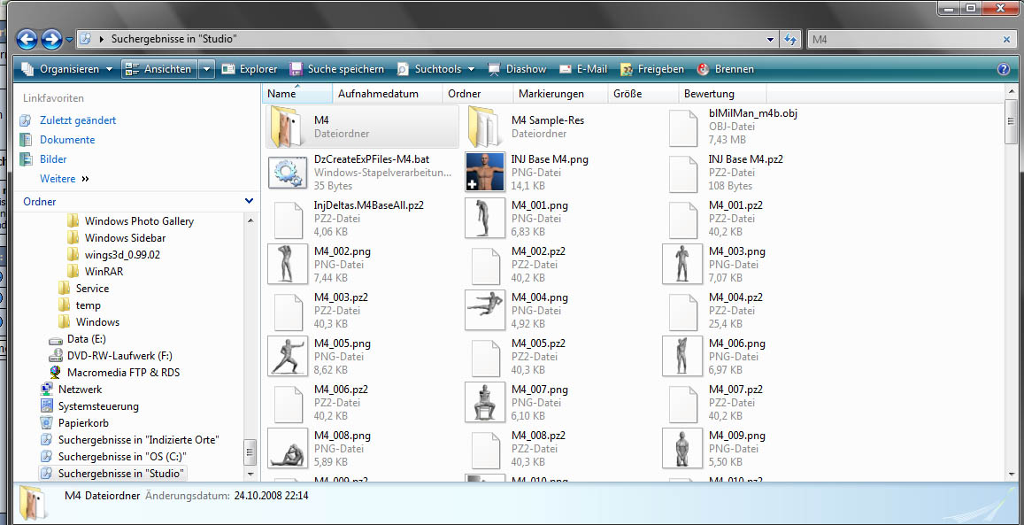Select M4_001.png pose thumbnail

(485, 218)
